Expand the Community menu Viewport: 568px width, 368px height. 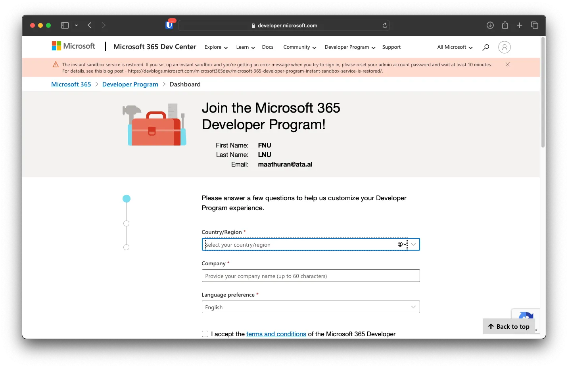pos(300,47)
